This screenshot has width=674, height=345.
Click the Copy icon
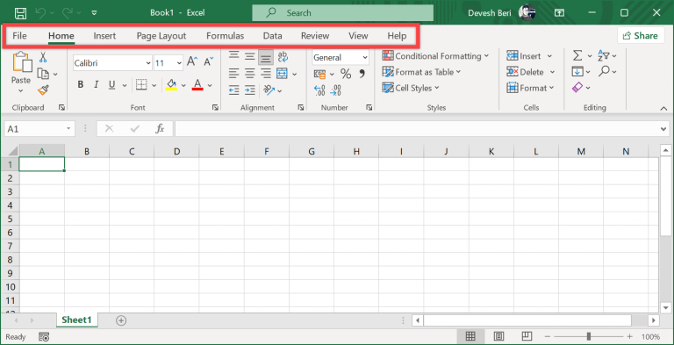tap(43, 74)
